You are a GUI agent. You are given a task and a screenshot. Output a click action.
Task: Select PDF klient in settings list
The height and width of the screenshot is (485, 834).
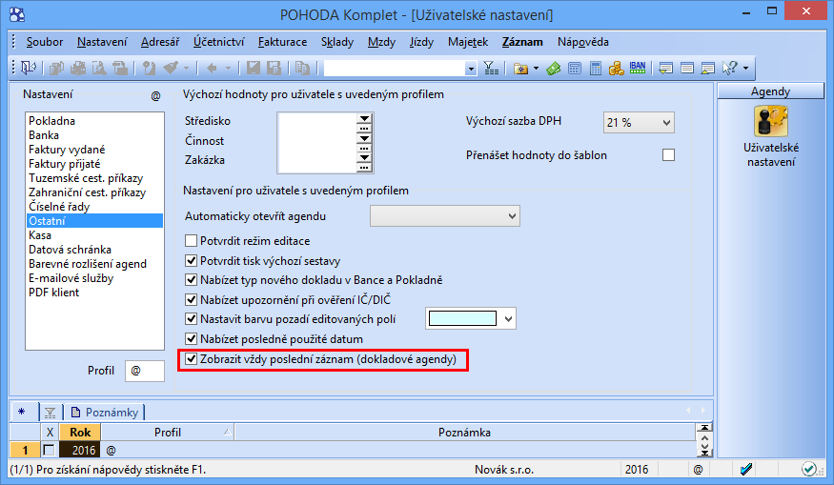click(53, 293)
